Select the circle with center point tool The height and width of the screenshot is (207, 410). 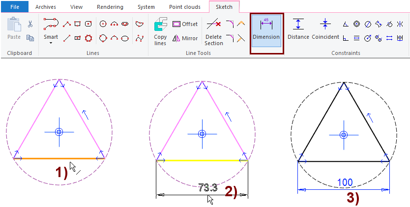click(103, 24)
